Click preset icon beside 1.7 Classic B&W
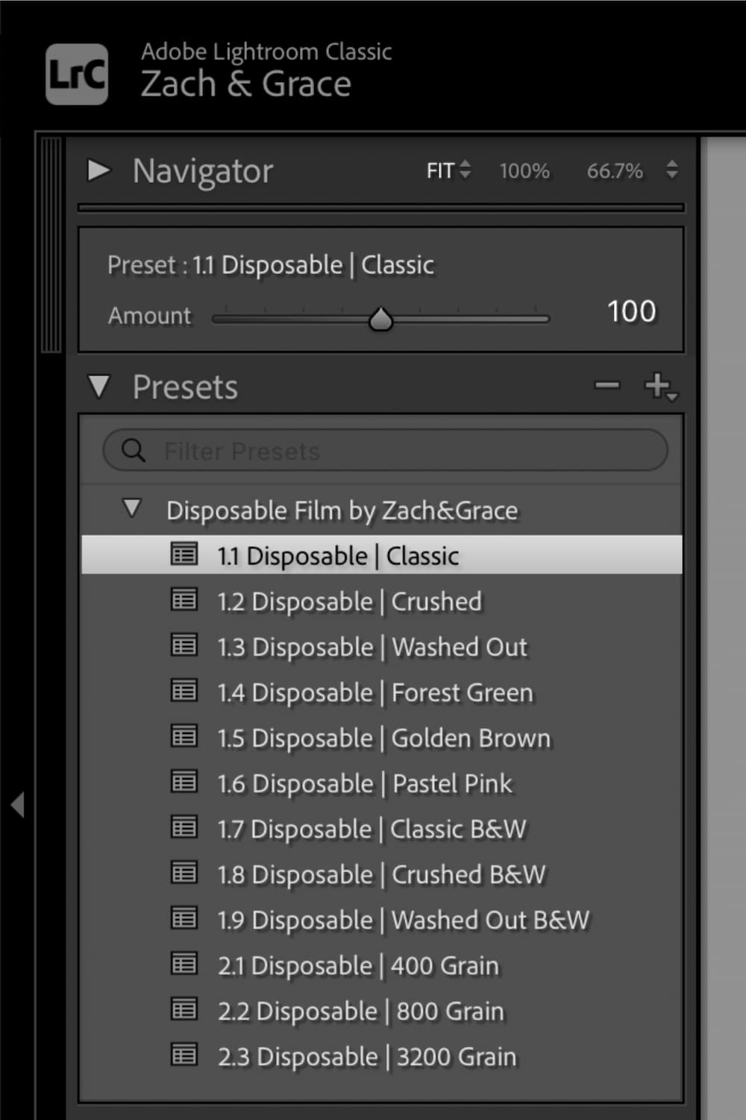 coord(184,827)
